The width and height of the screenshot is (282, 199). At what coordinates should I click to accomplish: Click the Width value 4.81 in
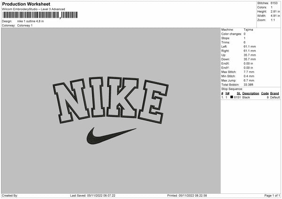tap(275, 16)
